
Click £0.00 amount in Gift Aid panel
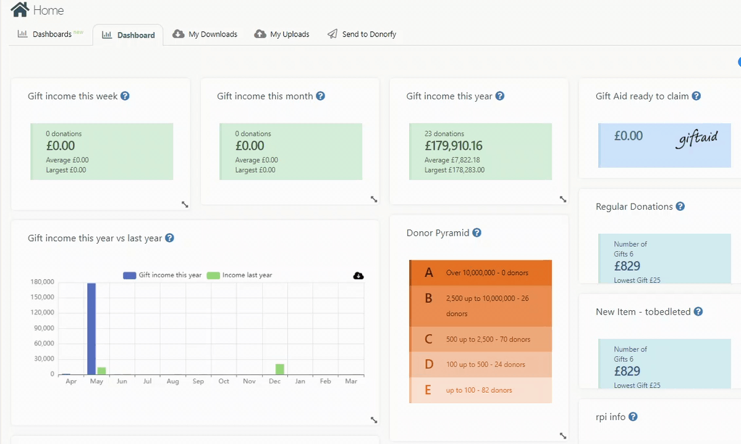[x=628, y=136]
